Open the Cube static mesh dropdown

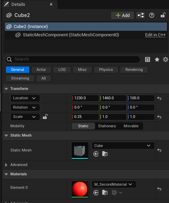coord(123,146)
